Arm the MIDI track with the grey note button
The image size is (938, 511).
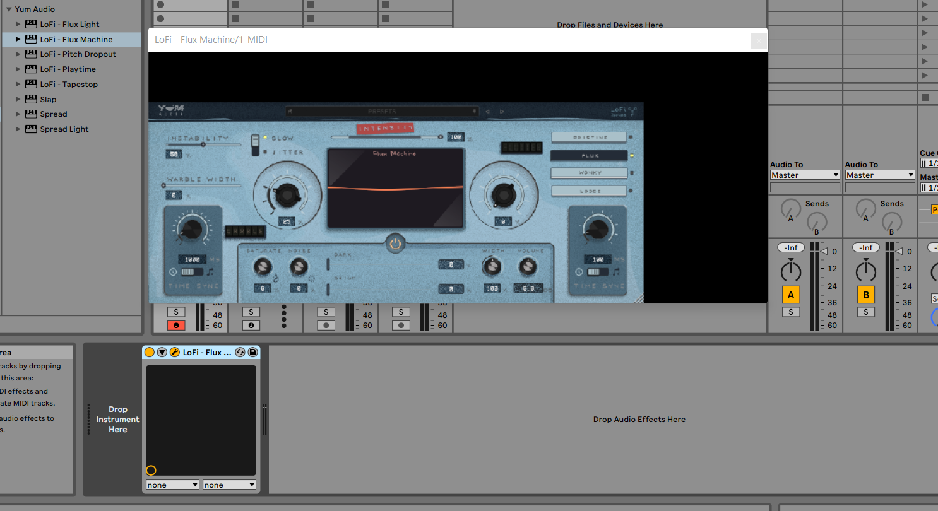[x=251, y=326]
